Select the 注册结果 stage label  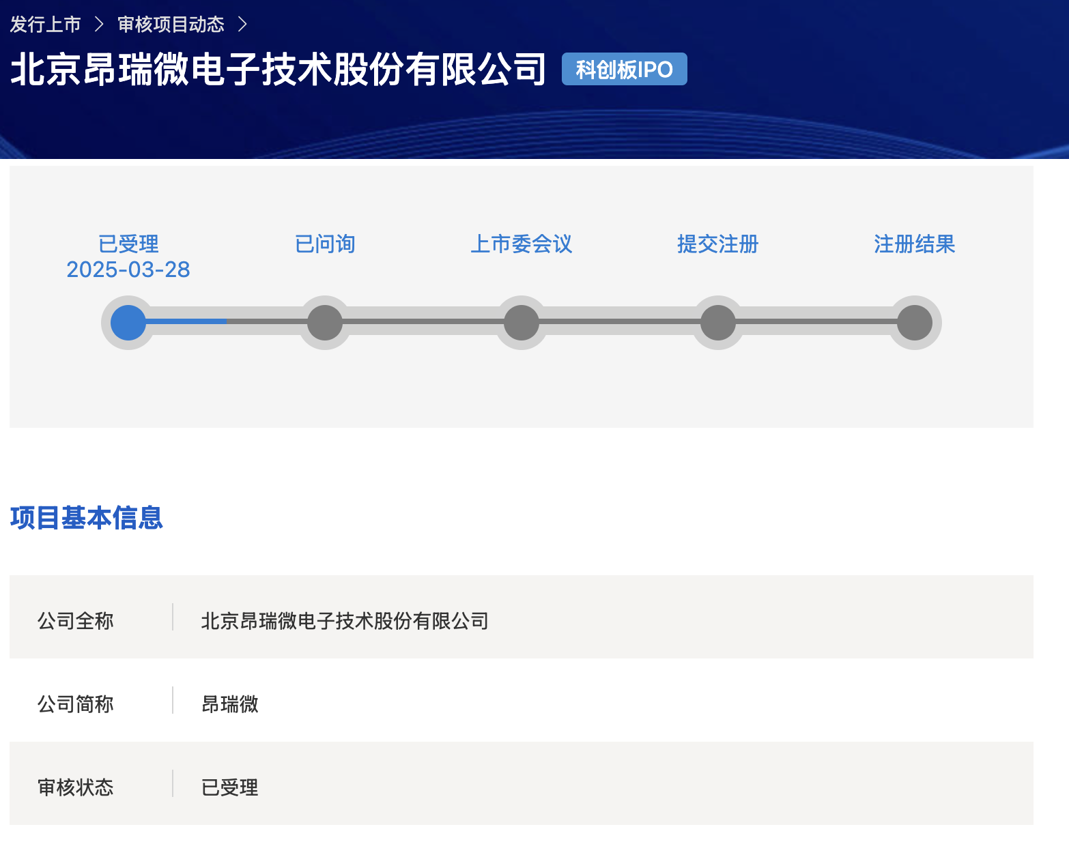915,244
